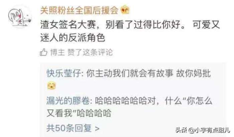Tap the 可爱又 text ending first line
Screen dimensions: 234x137
point(206,25)
